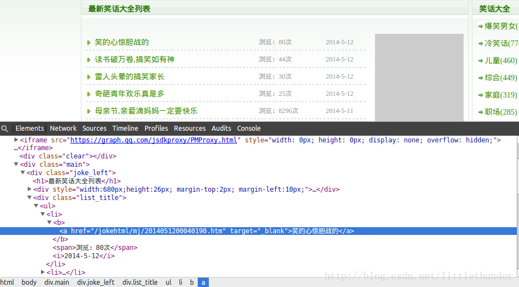
Task: Click the gray ad placeholder box
Action: point(419,78)
